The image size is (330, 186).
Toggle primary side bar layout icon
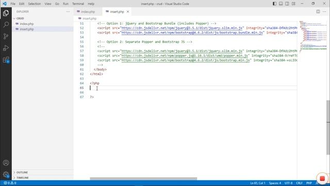[x=274, y=4]
